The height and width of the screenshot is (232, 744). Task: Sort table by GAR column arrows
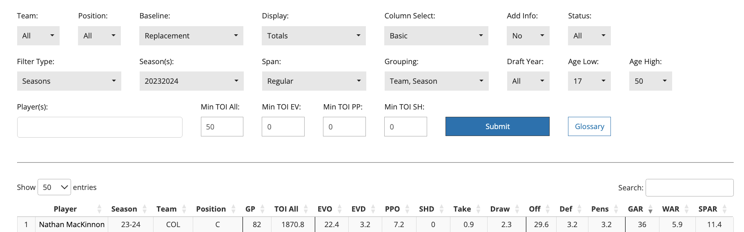click(x=650, y=210)
